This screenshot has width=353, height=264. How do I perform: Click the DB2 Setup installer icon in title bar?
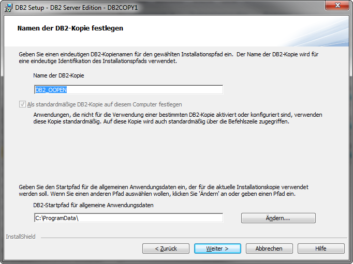click(9, 8)
